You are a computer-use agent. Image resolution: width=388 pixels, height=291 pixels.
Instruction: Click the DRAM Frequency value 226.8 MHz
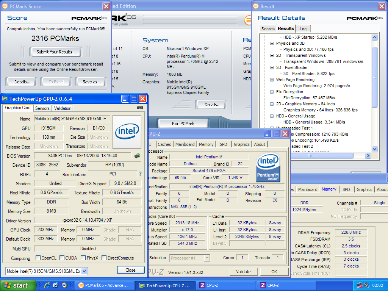point(351,232)
